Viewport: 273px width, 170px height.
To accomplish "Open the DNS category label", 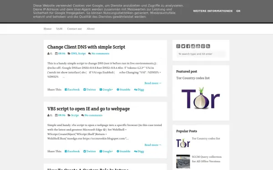I will coord(74,53).
